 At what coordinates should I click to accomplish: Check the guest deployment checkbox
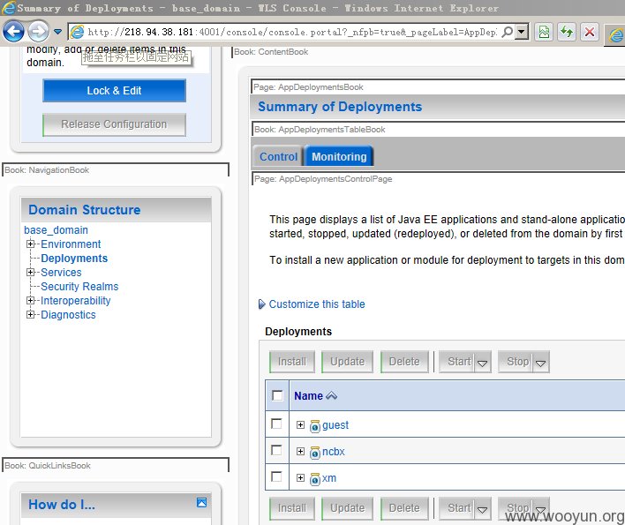[x=276, y=424]
